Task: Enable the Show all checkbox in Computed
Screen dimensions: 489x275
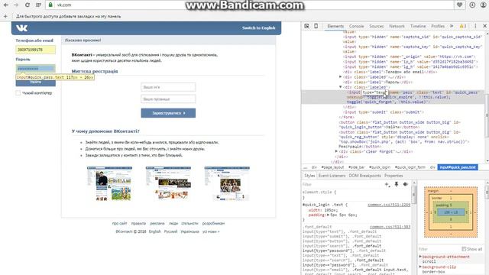Action: [464, 249]
